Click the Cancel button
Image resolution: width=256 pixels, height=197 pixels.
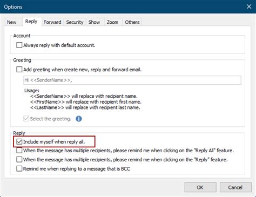235,187
